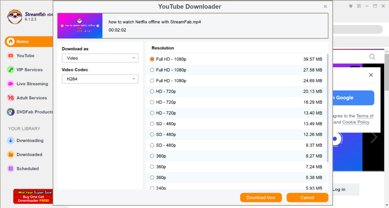Click next arrow on browser carousel
The image size is (389, 208).
tap(374, 137)
